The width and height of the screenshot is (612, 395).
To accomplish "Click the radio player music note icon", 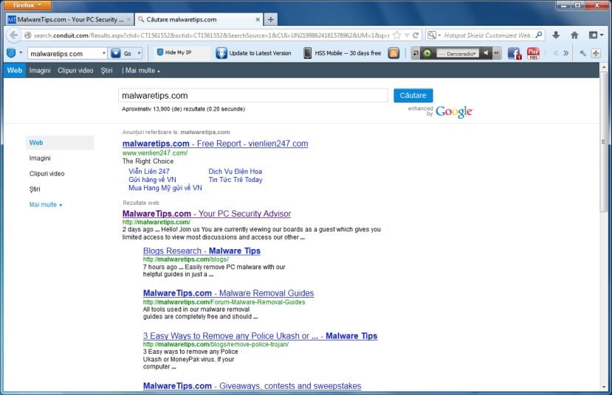I will pos(416,53).
